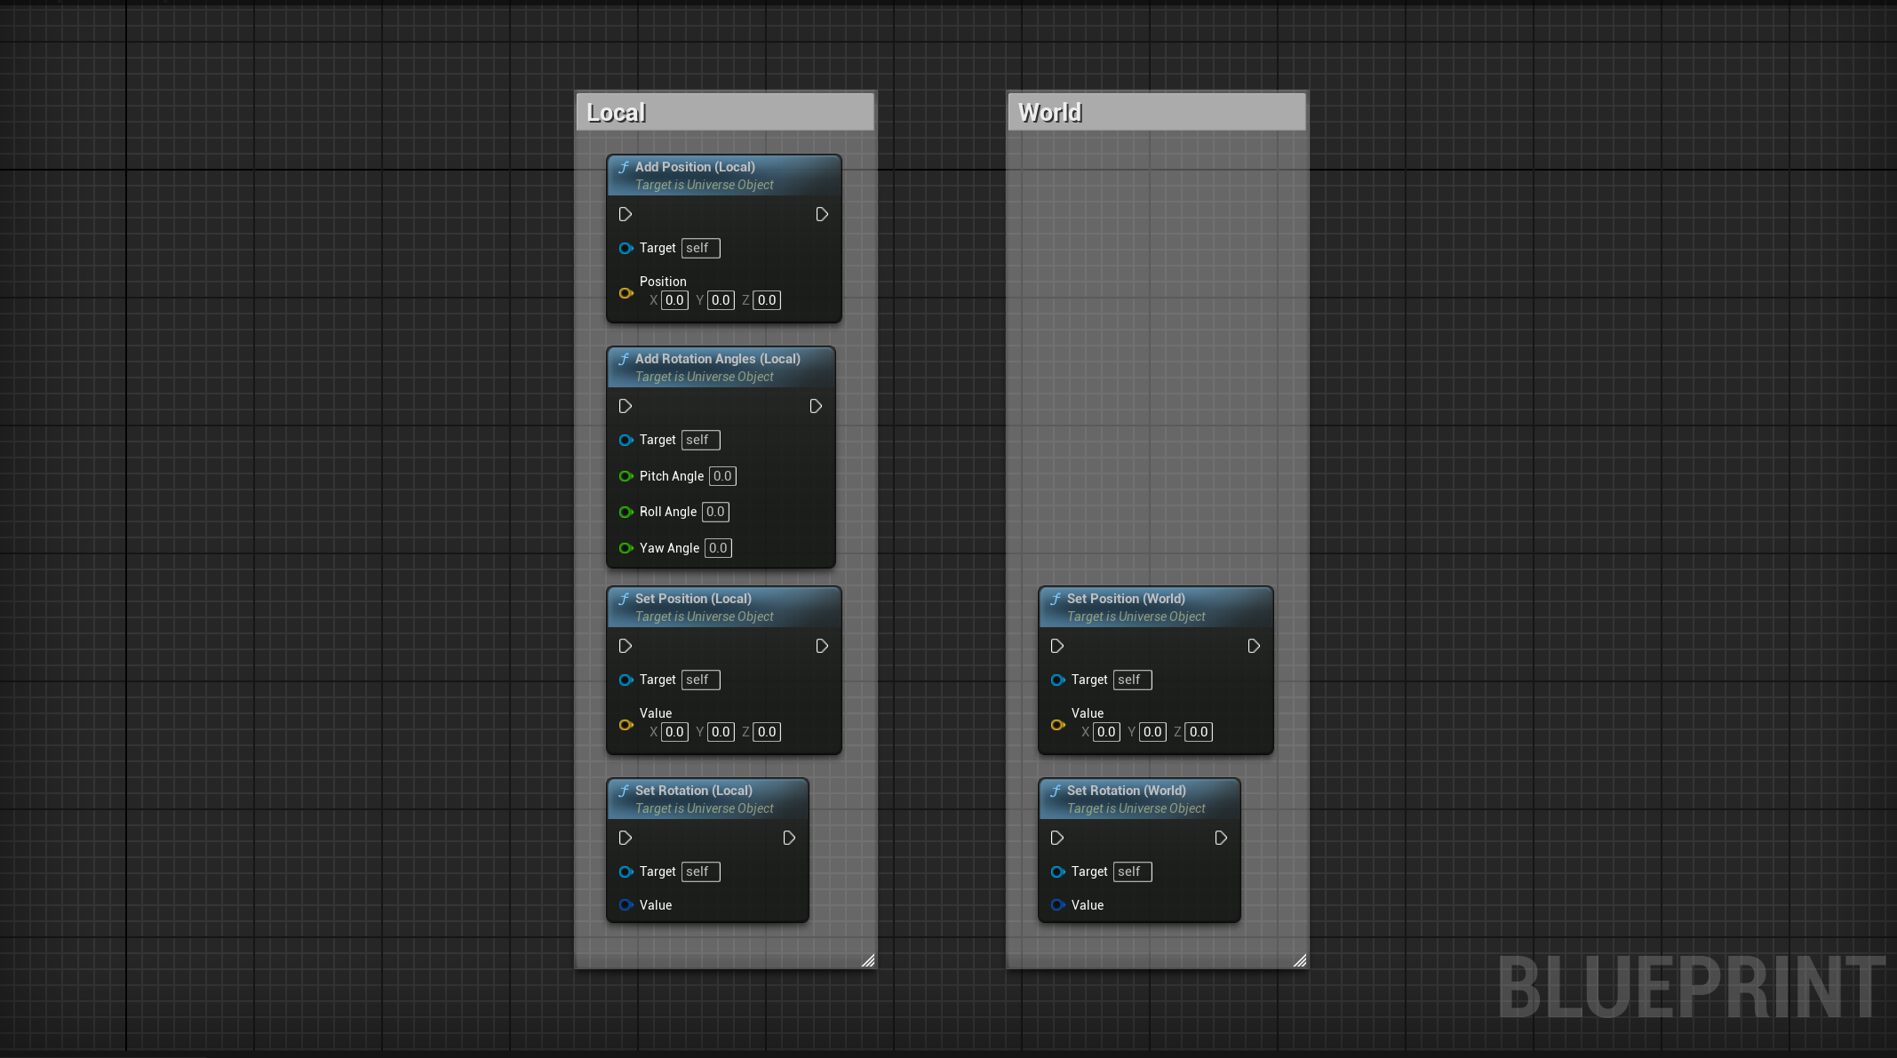Click Roll Angle value field
Screen dimensions: 1897x1058
click(715, 512)
